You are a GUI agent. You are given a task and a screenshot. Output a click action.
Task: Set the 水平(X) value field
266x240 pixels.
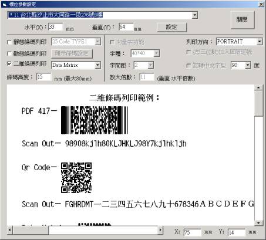point(56,27)
